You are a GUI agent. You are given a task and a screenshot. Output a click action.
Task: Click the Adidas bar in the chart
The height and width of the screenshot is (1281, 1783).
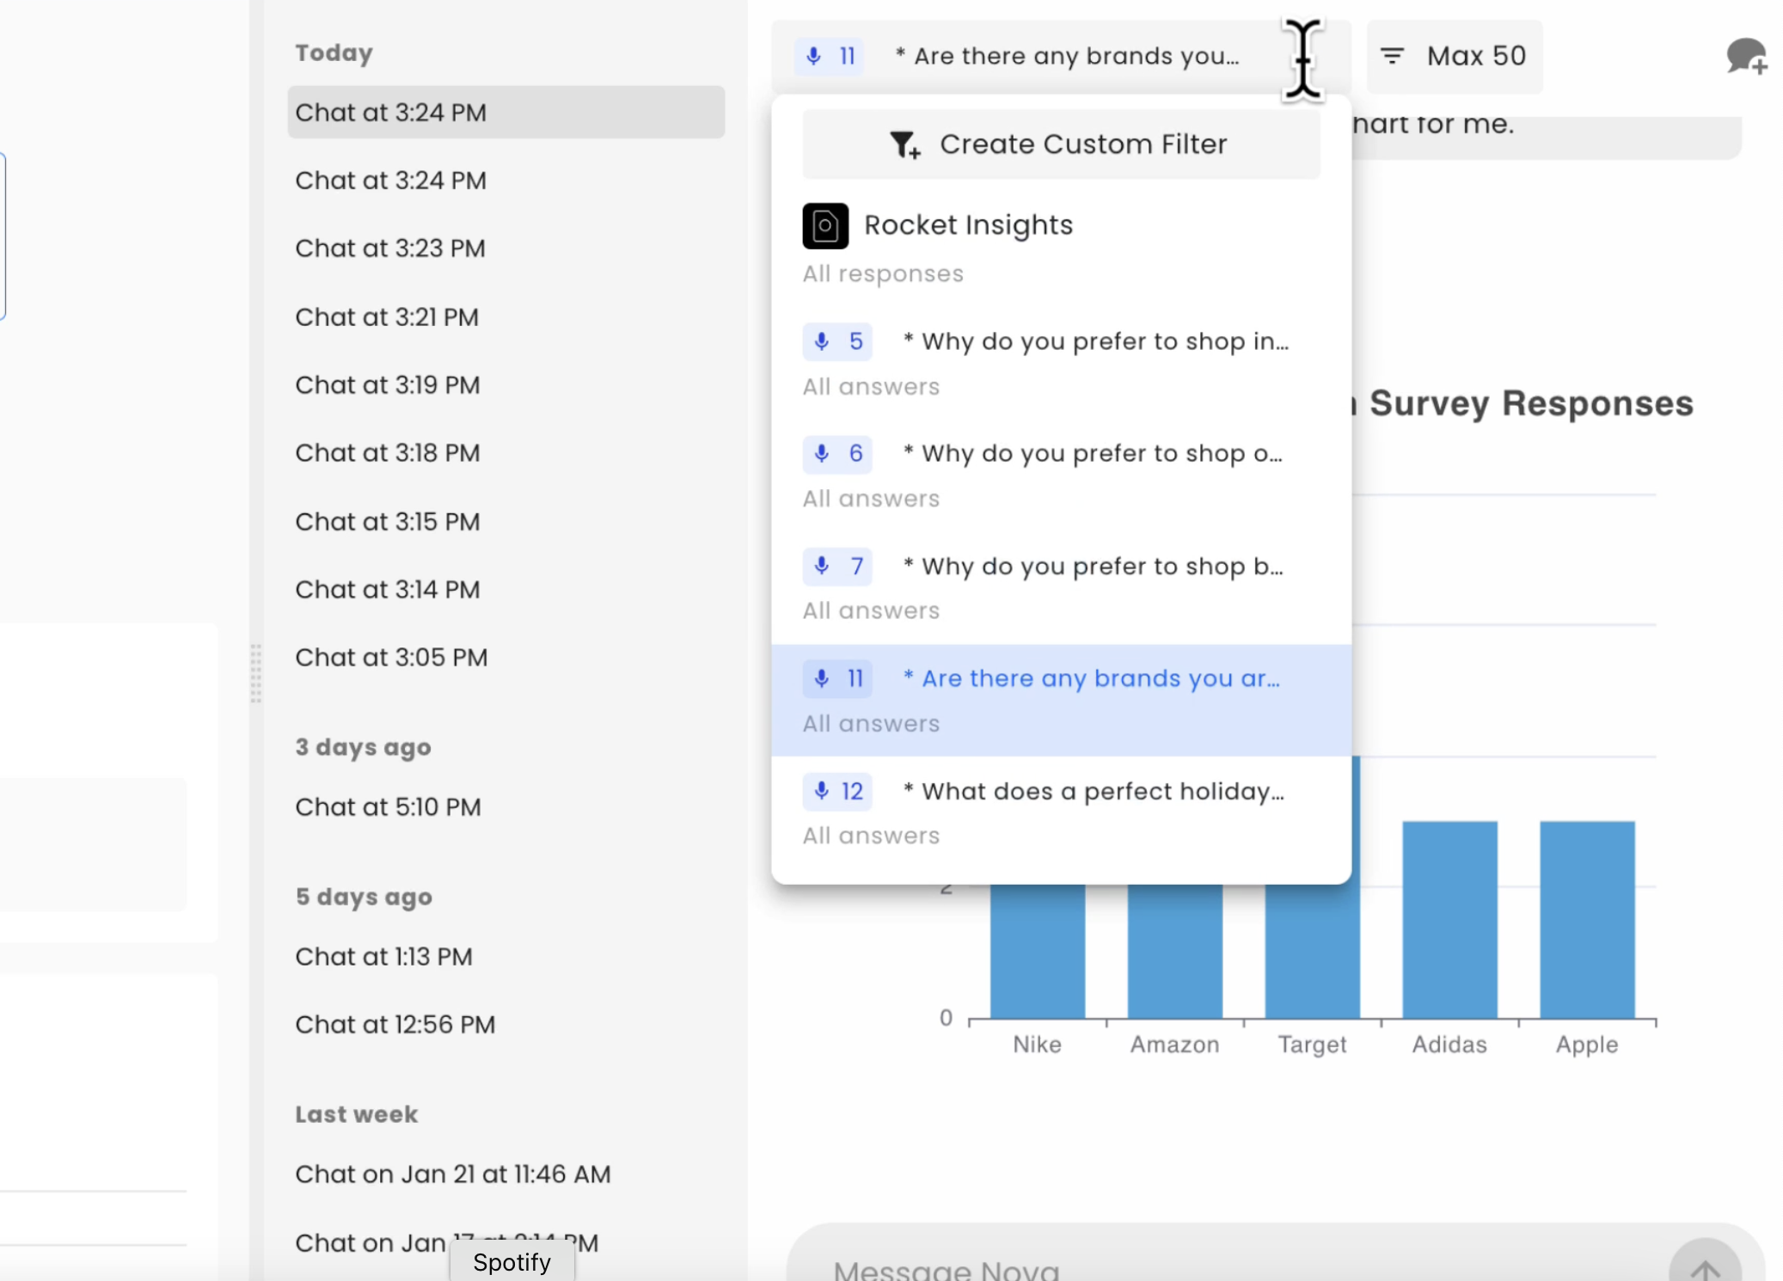1449,920
